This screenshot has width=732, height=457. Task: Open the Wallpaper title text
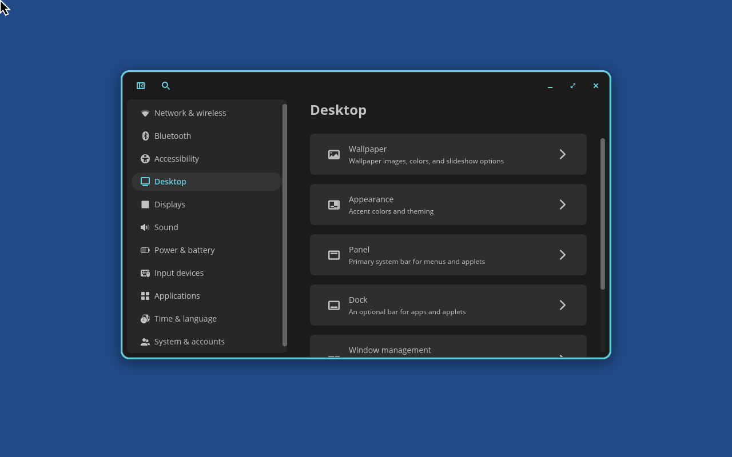368,149
